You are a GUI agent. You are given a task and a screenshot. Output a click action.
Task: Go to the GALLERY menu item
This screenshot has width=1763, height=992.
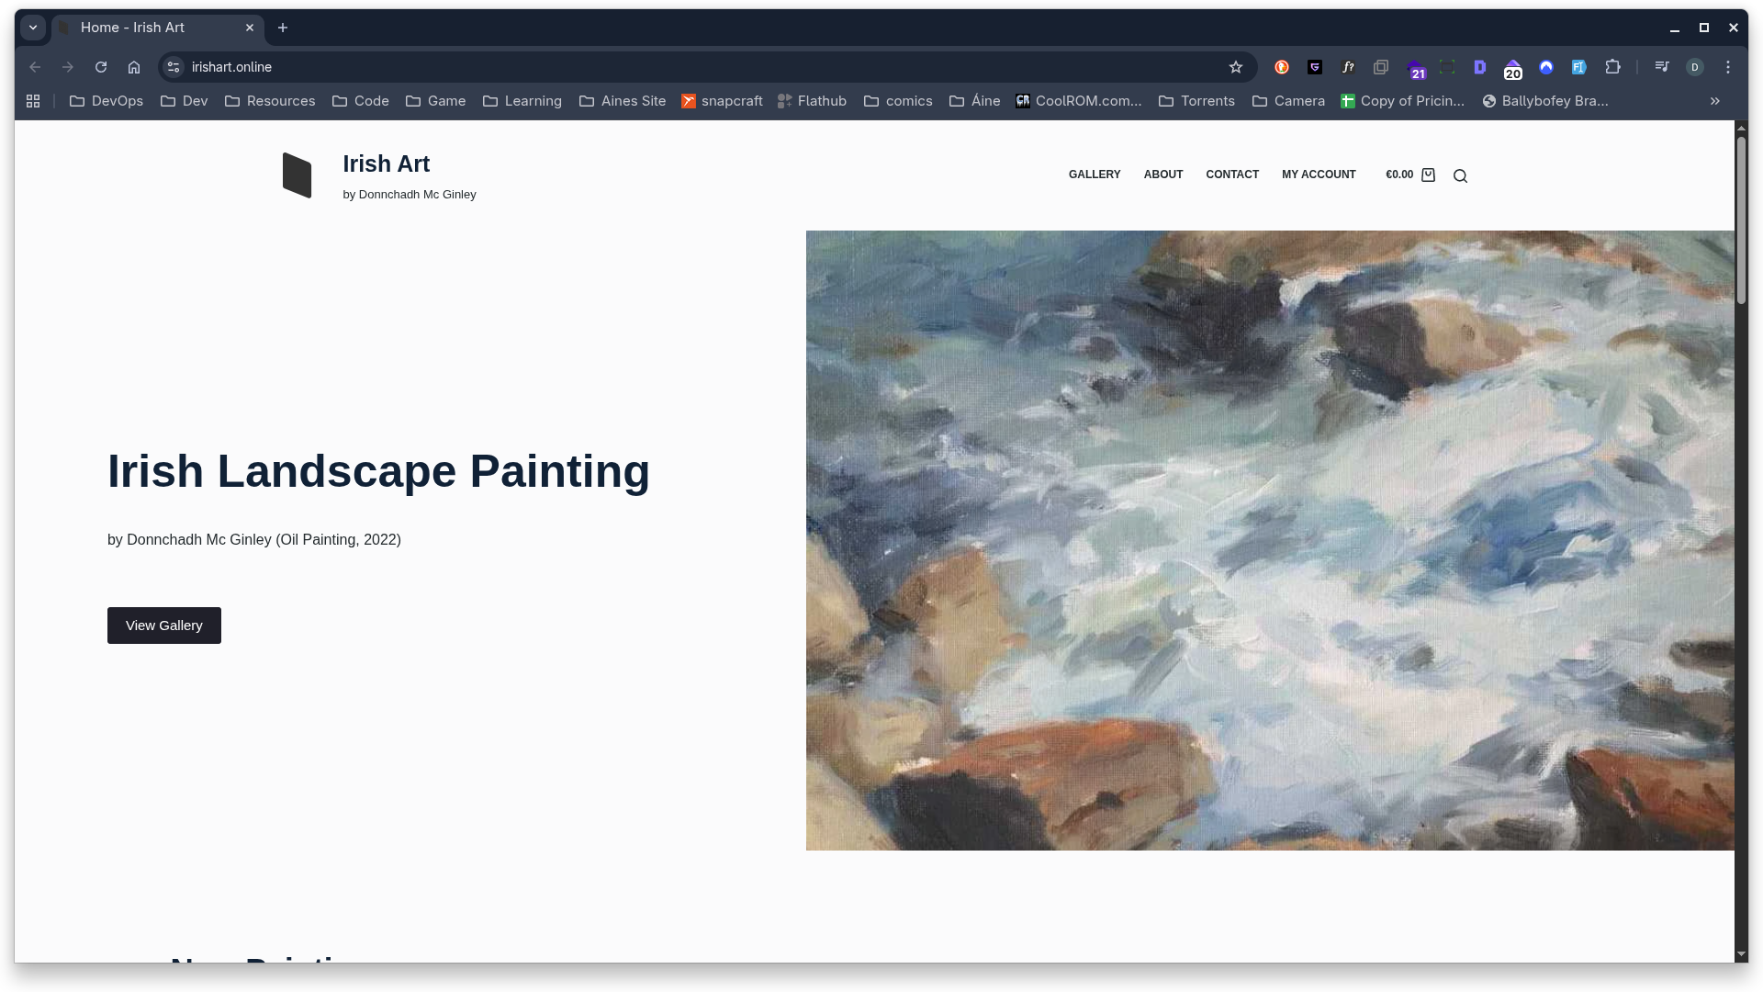coord(1095,175)
